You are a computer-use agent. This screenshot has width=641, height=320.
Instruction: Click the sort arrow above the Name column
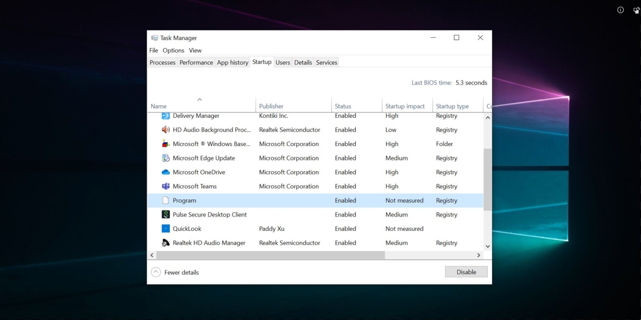click(x=200, y=99)
